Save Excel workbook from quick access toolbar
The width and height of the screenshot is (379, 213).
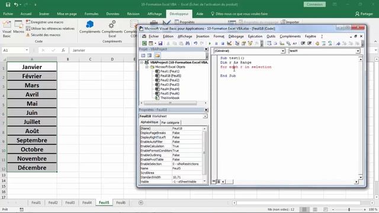8,4
